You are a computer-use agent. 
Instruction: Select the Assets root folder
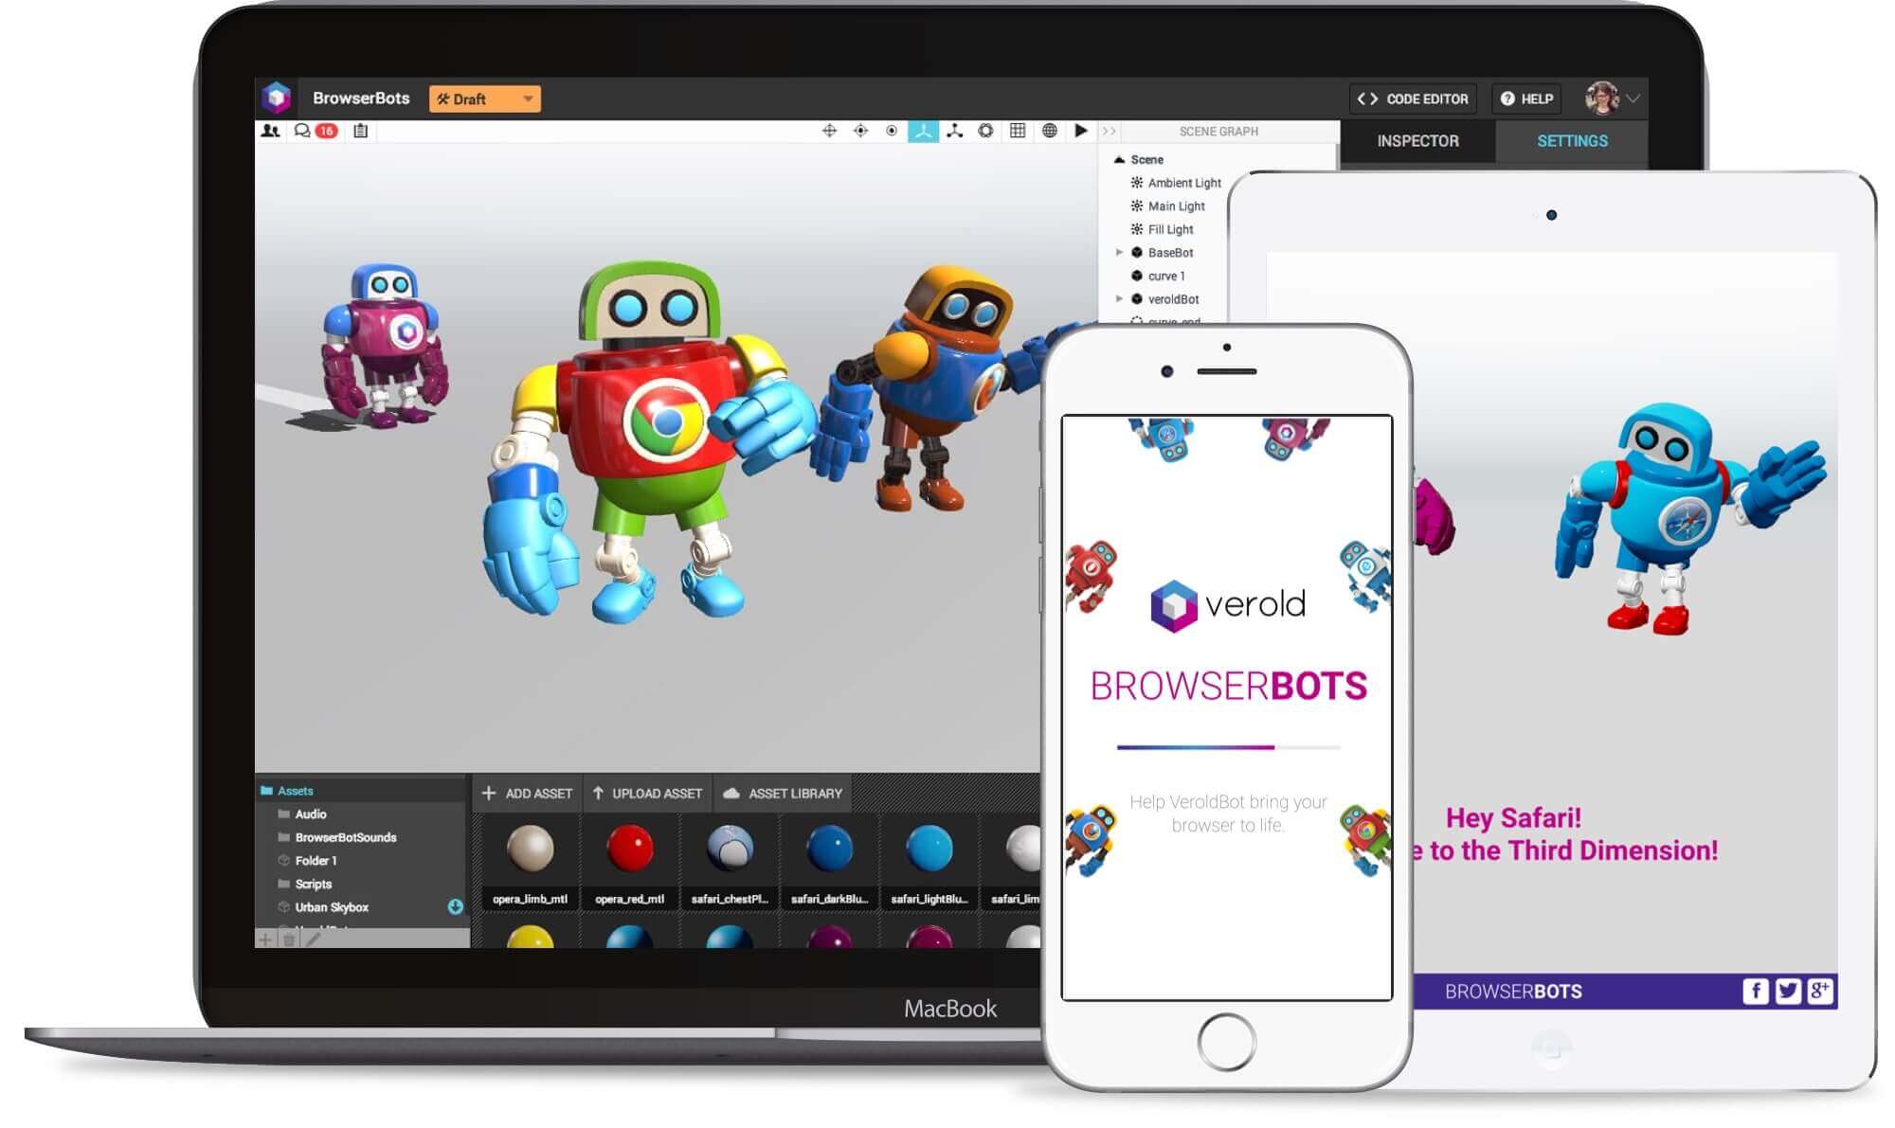[287, 791]
